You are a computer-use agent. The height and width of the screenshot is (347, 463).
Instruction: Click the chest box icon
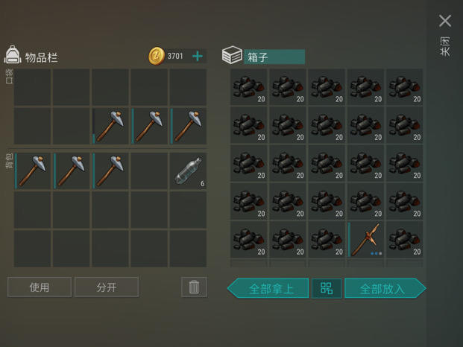tap(232, 55)
